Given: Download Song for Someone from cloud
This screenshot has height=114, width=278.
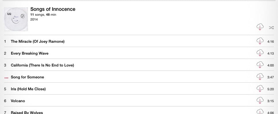Looking at the screenshot, I should pos(260,77).
